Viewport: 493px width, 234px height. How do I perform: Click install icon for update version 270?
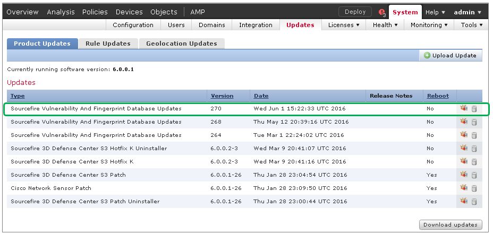coord(463,108)
